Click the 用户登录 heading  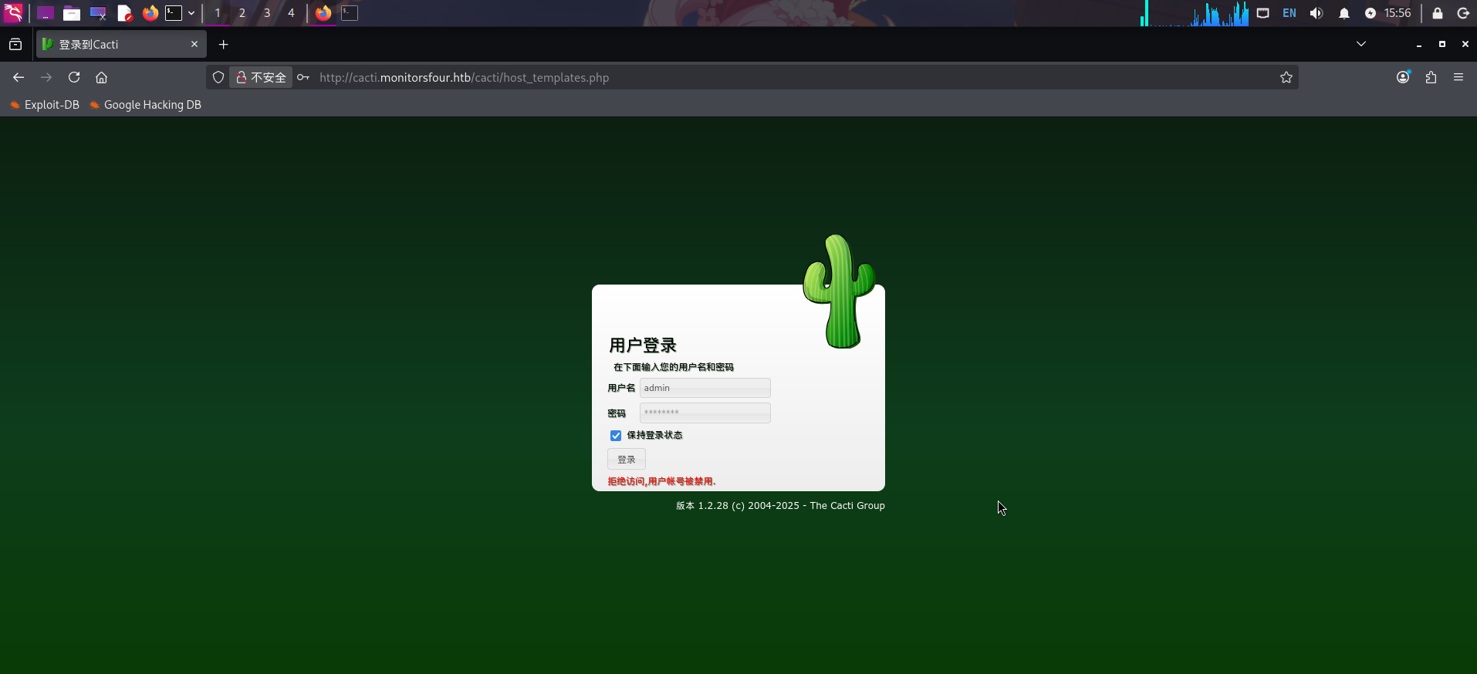pyautogui.click(x=643, y=345)
